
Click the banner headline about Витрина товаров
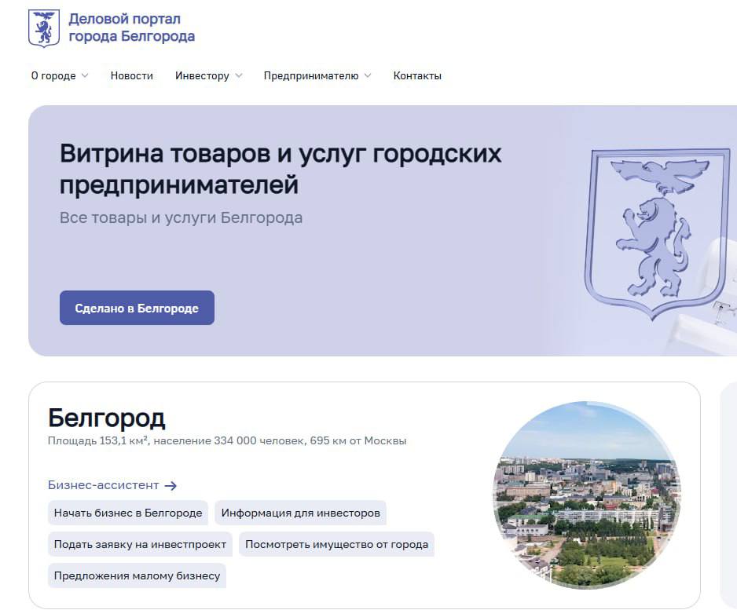point(280,170)
